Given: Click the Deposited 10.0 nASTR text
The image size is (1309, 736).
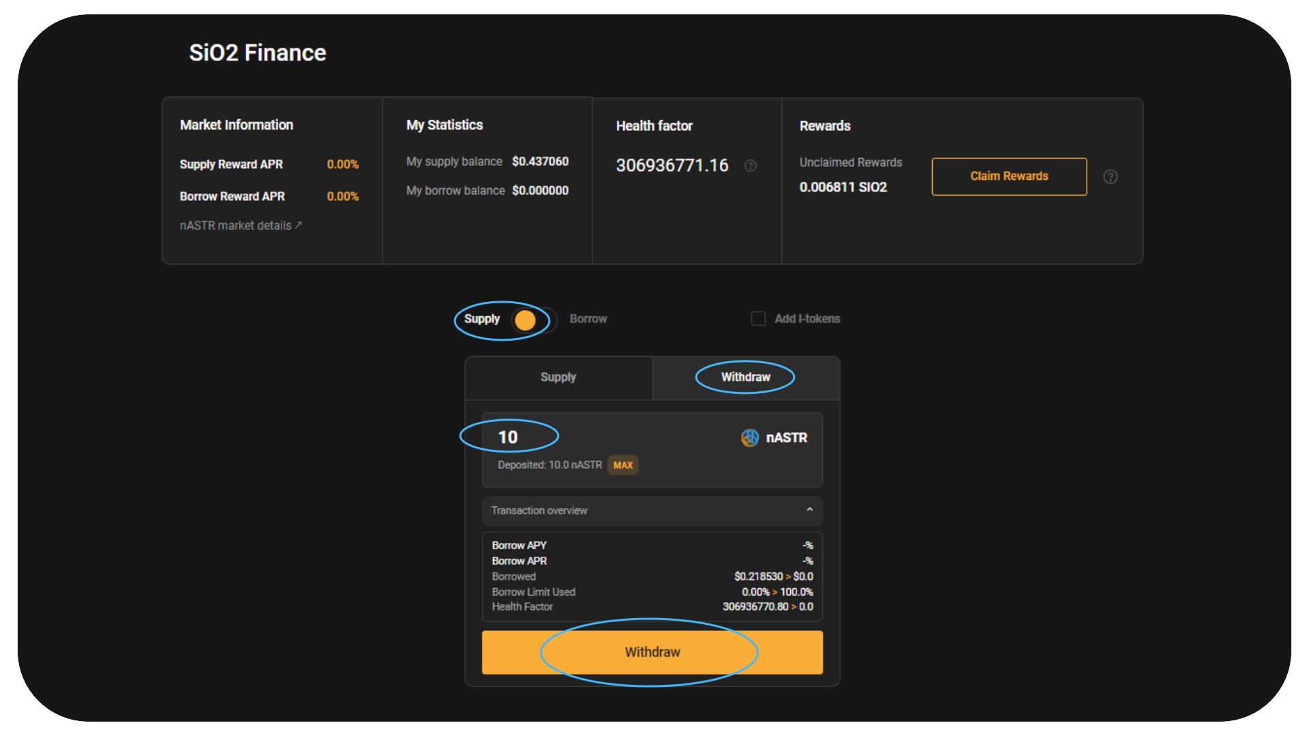Looking at the screenshot, I should click(x=550, y=465).
